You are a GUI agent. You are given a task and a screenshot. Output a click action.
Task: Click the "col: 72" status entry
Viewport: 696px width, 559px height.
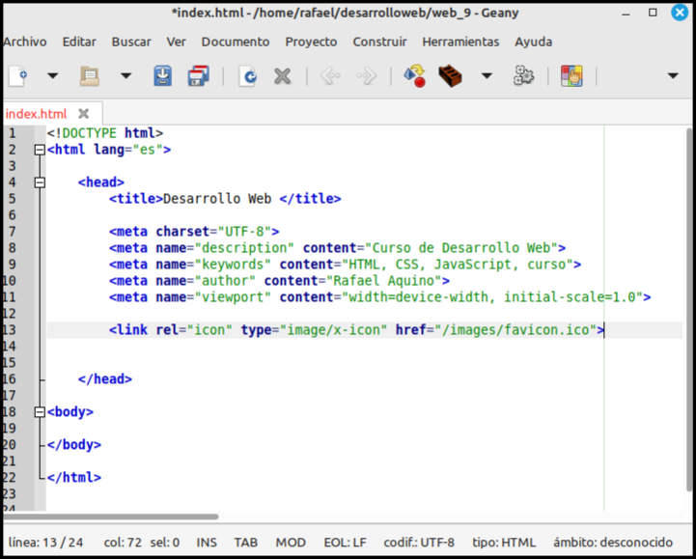click(x=123, y=543)
